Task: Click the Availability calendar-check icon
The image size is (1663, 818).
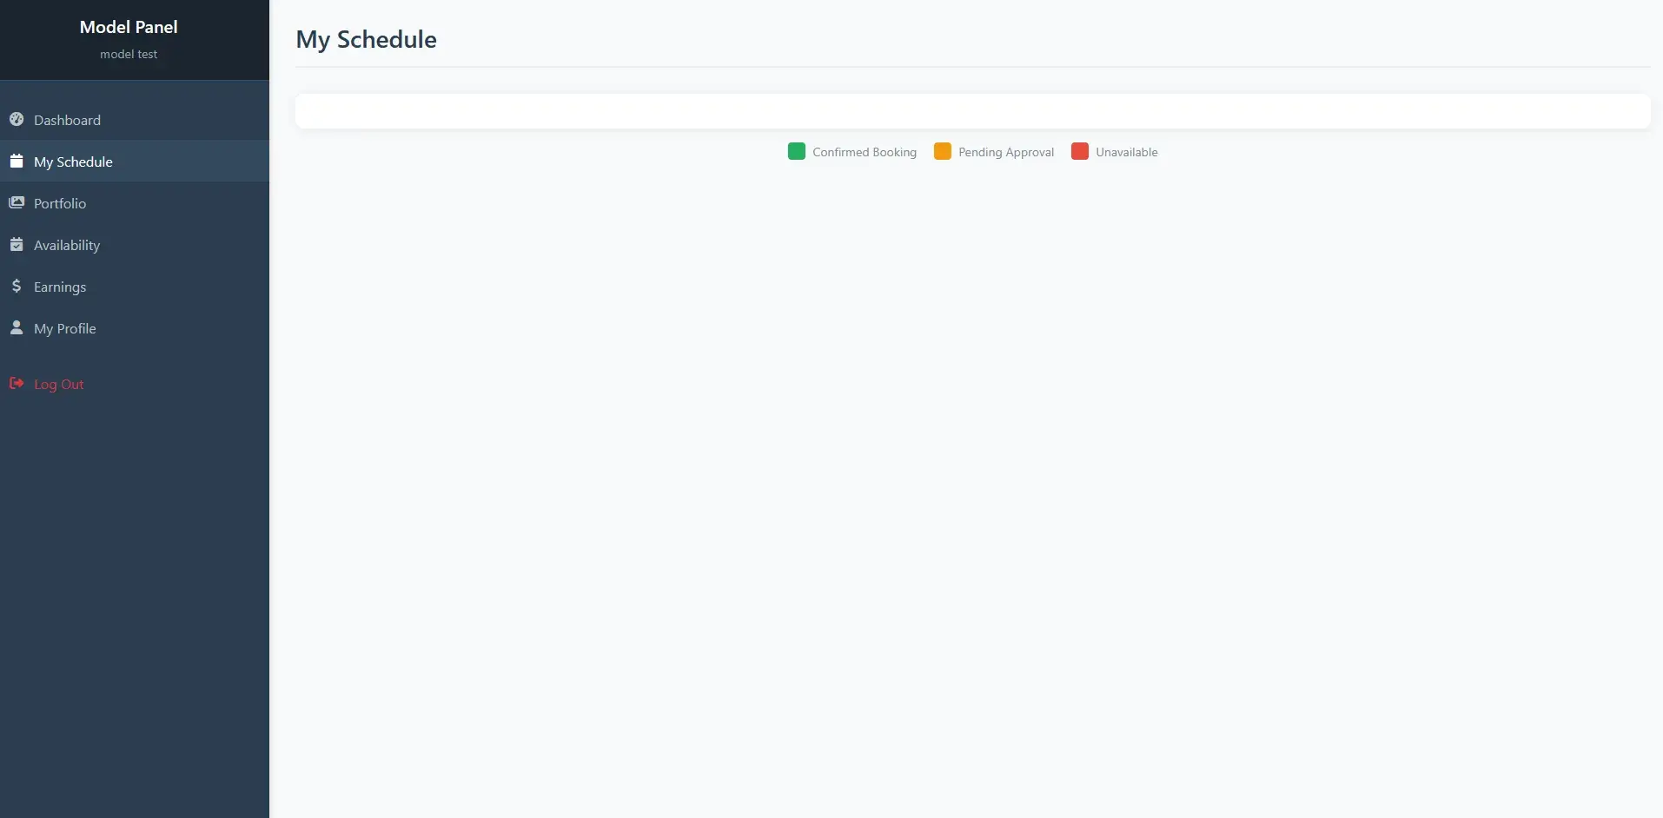Action: pyautogui.click(x=17, y=244)
